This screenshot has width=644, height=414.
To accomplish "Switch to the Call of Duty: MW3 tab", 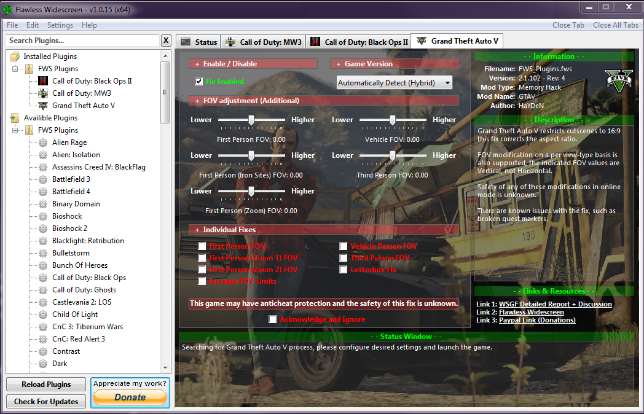I will (x=264, y=42).
